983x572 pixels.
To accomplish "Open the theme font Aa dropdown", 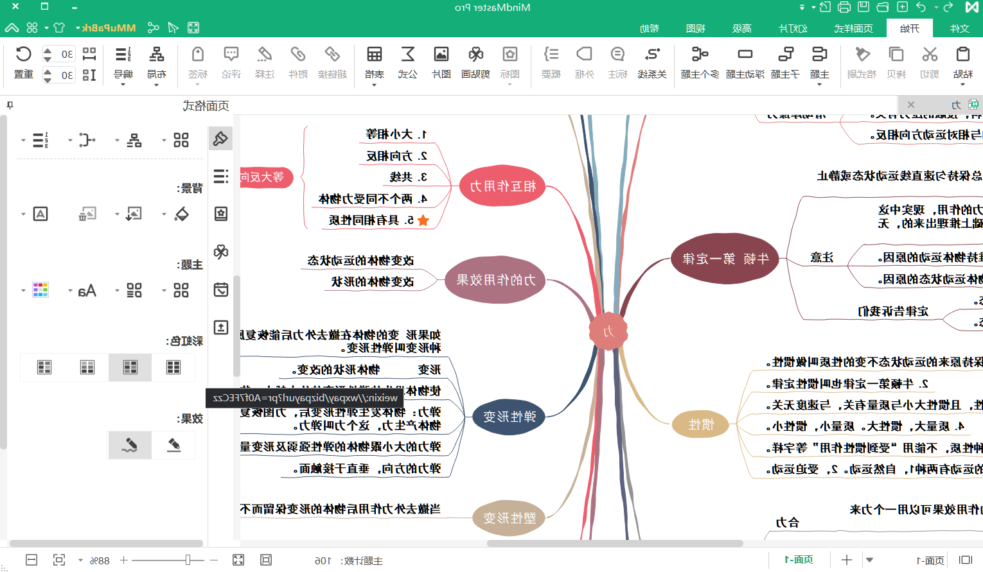I will pos(70,291).
